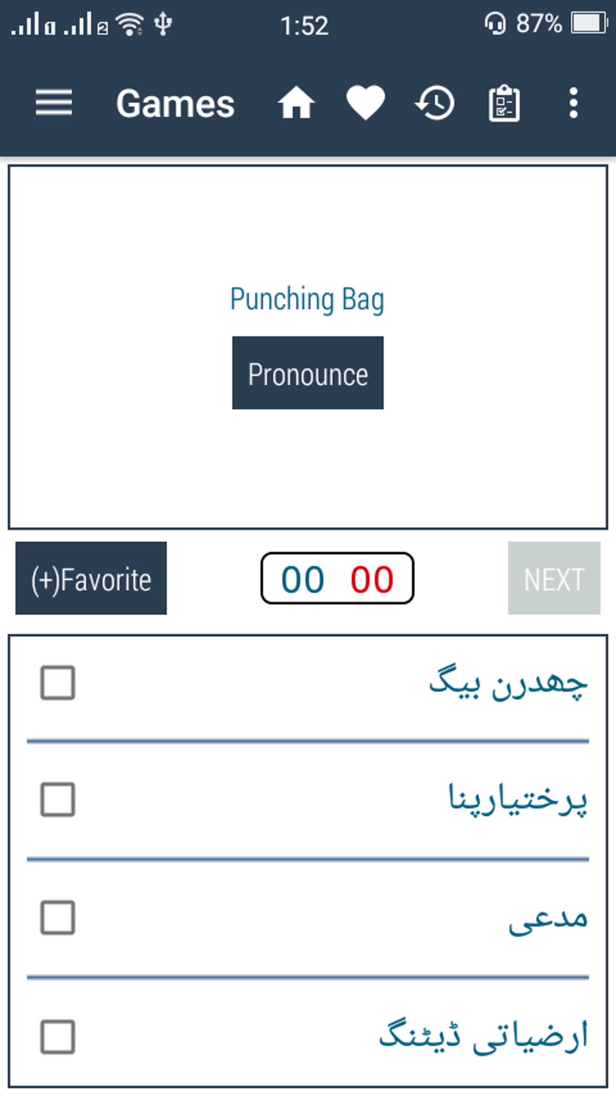The width and height of the screenshot is (616, 1096).
Task: Tap the Punching Bag word text
Action: pyautogui.click(x=307, y=300)
